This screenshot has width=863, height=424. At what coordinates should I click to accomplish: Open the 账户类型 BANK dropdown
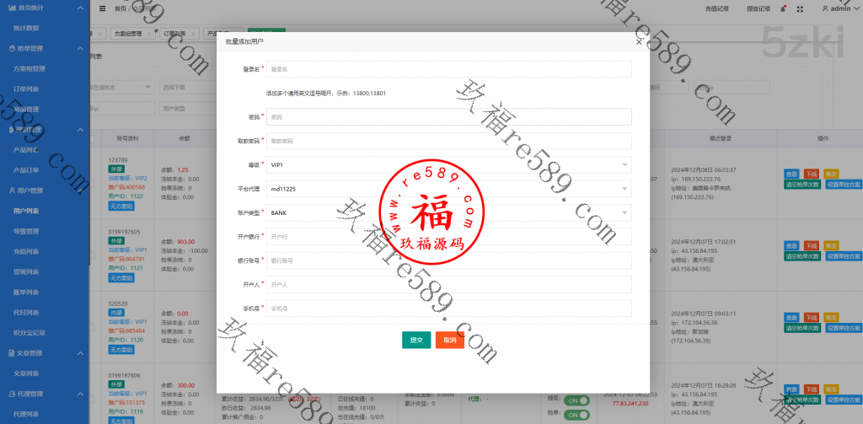[x=448, y=213]
